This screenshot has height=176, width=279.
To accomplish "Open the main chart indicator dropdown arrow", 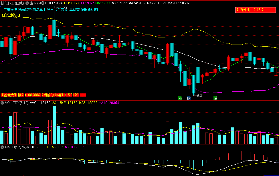I will [27, 3].
